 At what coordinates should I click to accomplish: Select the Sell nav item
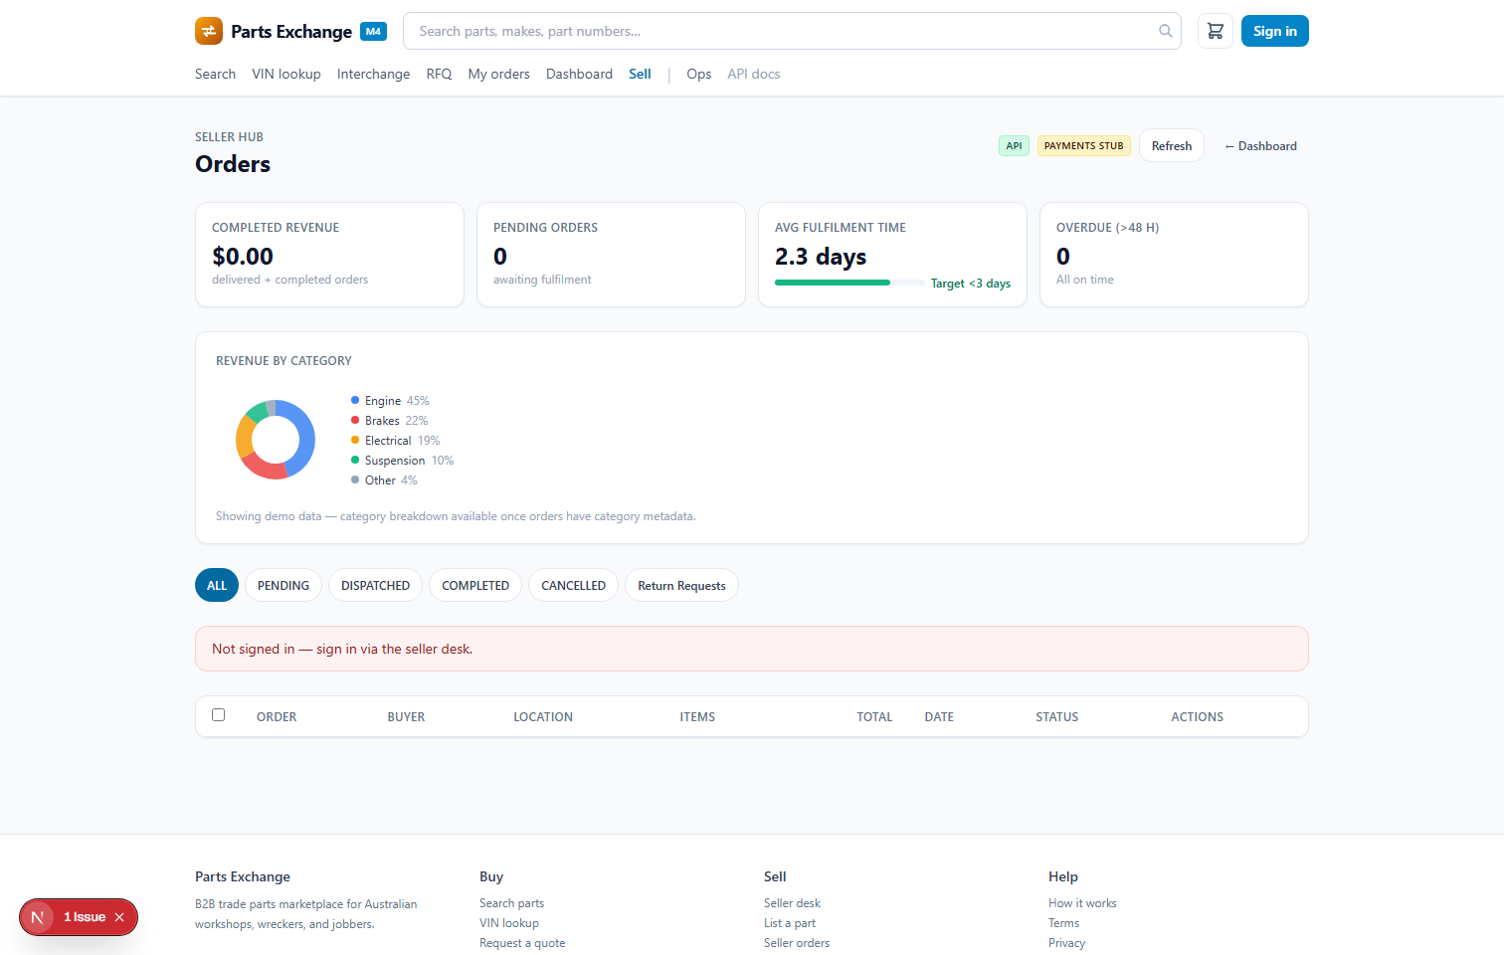(640, 74)
